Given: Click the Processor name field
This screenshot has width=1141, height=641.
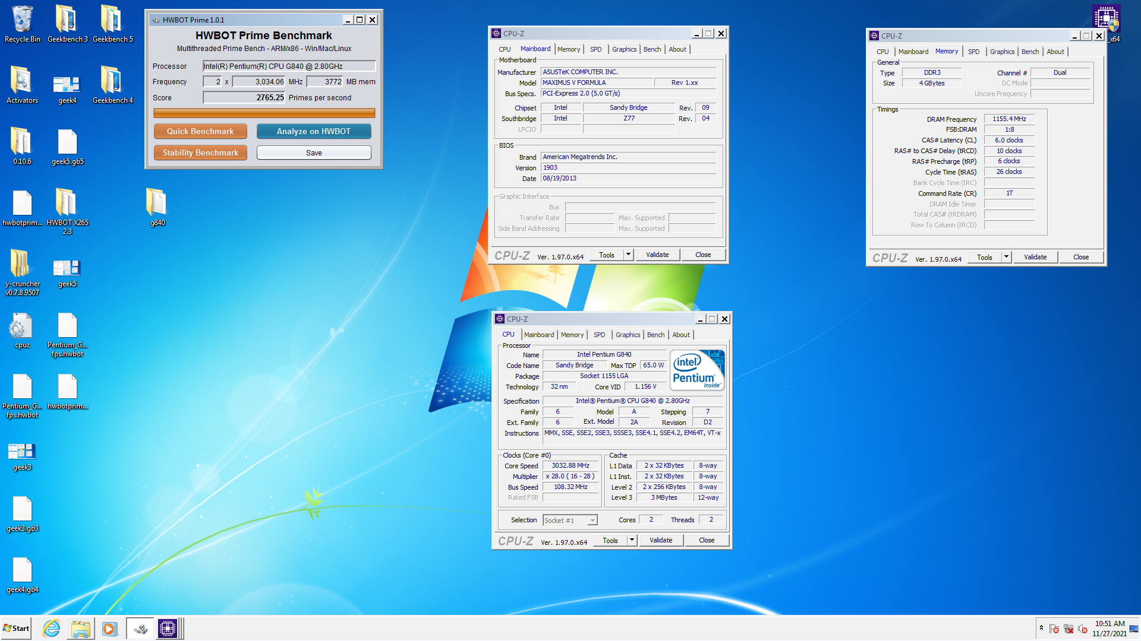Looking at the screenshot, I should point(289,66).
